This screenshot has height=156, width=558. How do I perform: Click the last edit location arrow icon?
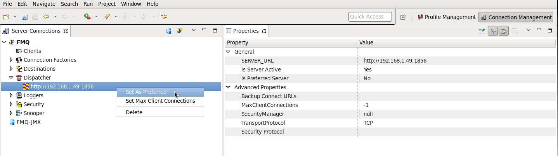pyautogui.click(x=164, y=17)
